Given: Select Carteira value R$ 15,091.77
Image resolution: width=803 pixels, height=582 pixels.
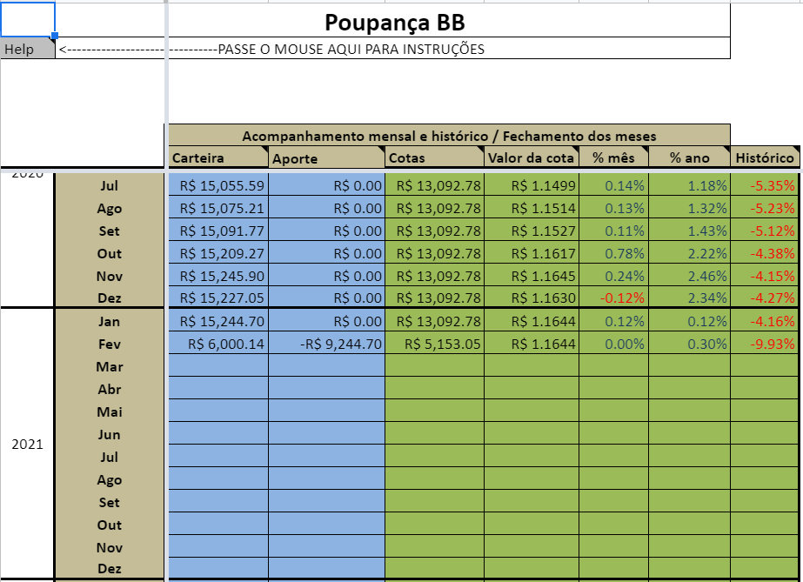Looking at the screenshot, I should pyautogui.click(x=218, y=231).
